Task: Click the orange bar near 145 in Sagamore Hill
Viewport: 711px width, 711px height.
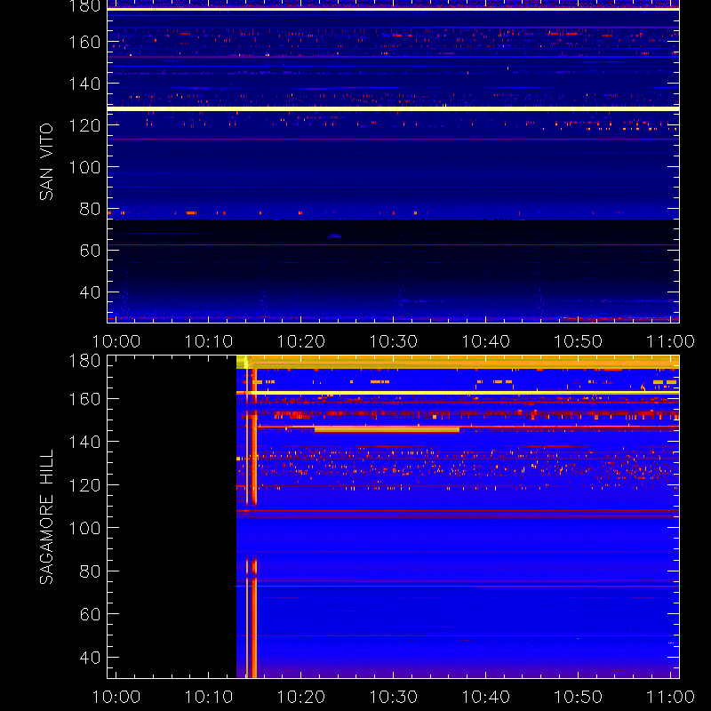Action: tap(387, 430)
